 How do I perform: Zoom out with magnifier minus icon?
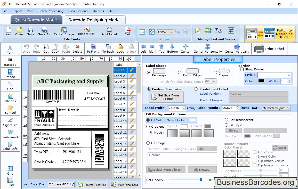point(185,32)
